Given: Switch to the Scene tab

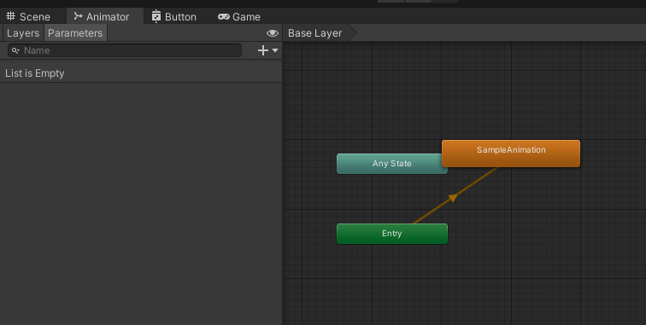Looking at the screenshot, I should coord(28,16).
